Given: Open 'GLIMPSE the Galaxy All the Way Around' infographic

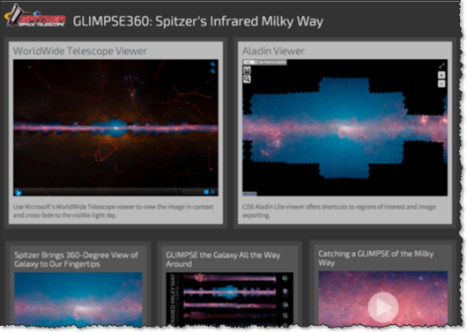Looking at the screenshot, I should pyautogui.click(x=230, y=299).
